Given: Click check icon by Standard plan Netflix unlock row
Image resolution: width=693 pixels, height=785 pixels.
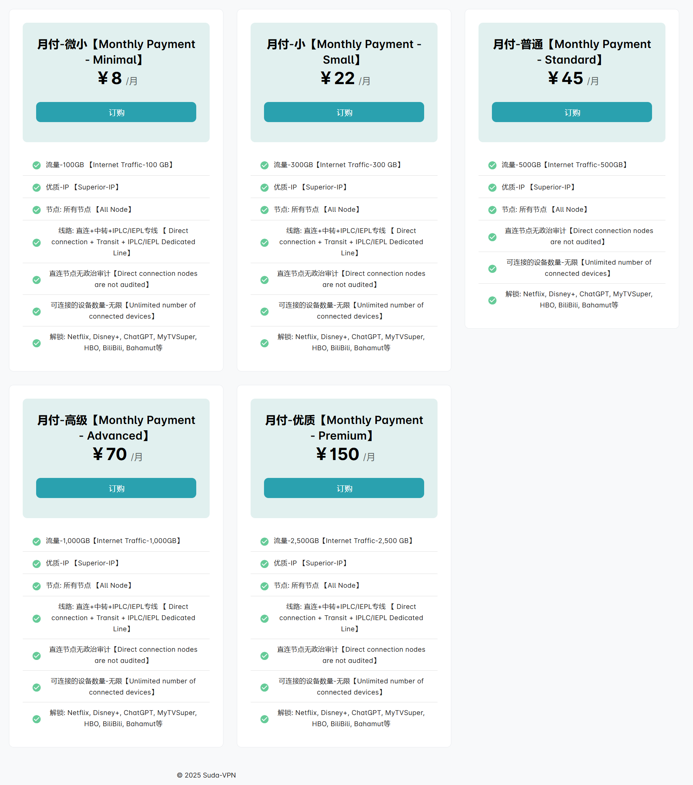Looking at the screenshot, I should click(x=492, y=300).
